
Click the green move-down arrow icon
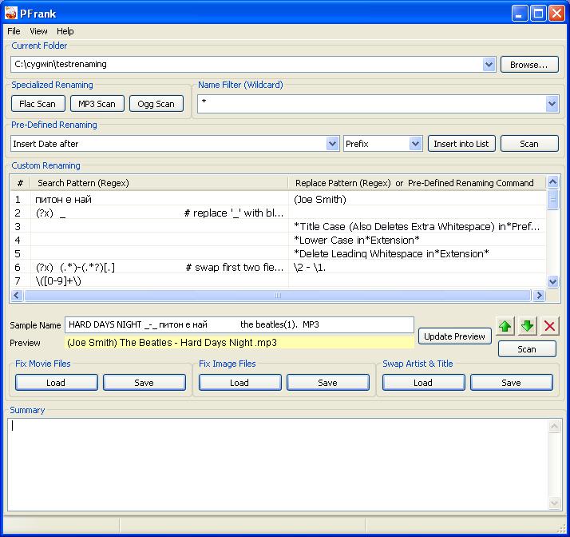pos(527,326)
